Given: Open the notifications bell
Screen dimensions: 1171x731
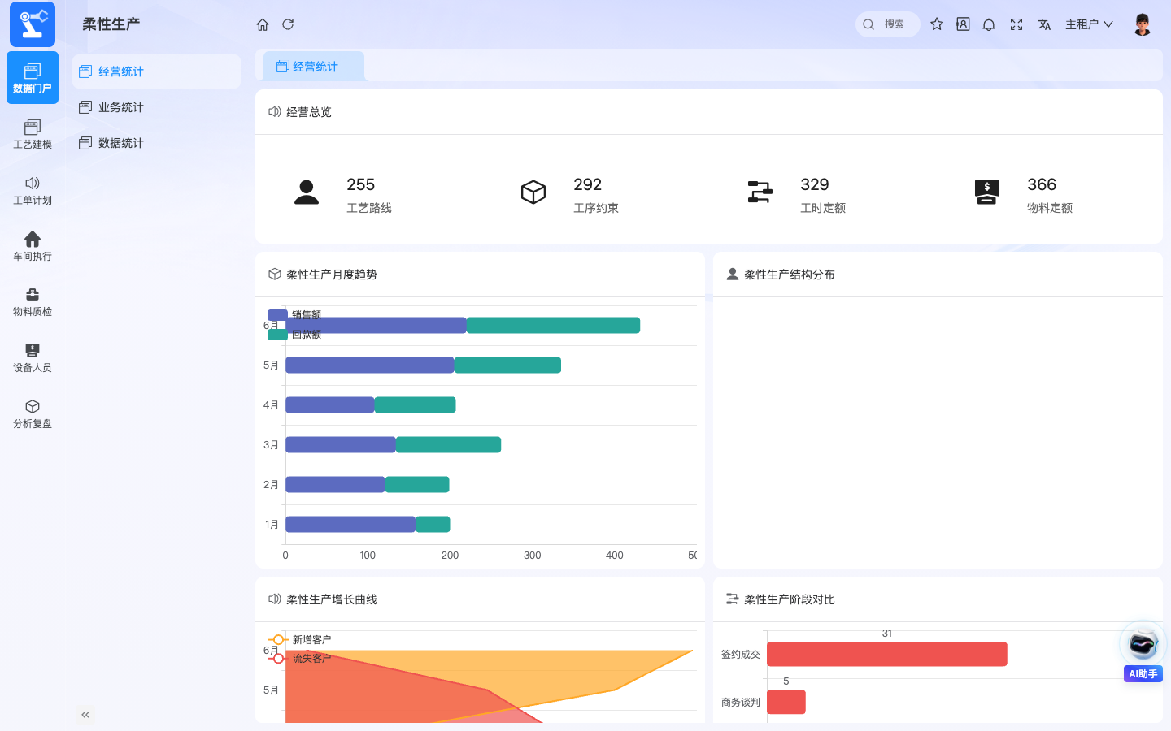Looking at the screenshot, I should [x=989, y=24].
